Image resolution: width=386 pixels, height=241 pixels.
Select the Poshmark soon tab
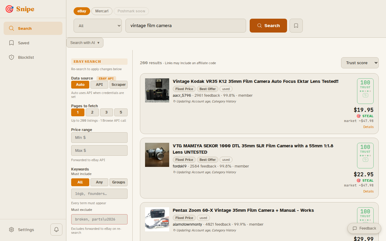click(131, 11)
